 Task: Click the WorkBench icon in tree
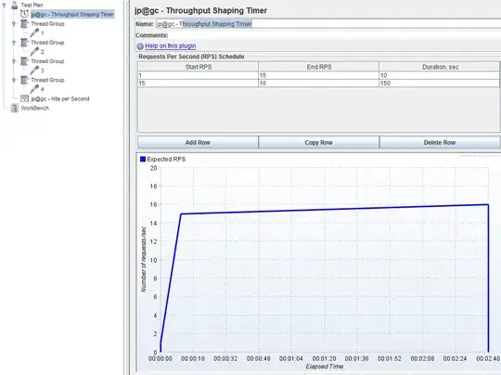(14, 108)
